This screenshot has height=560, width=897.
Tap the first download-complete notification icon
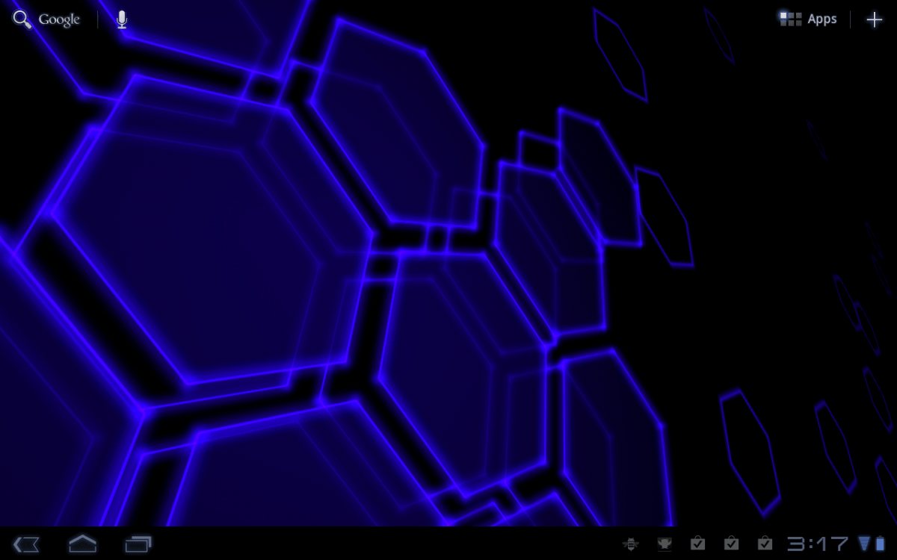coord(698,543)
